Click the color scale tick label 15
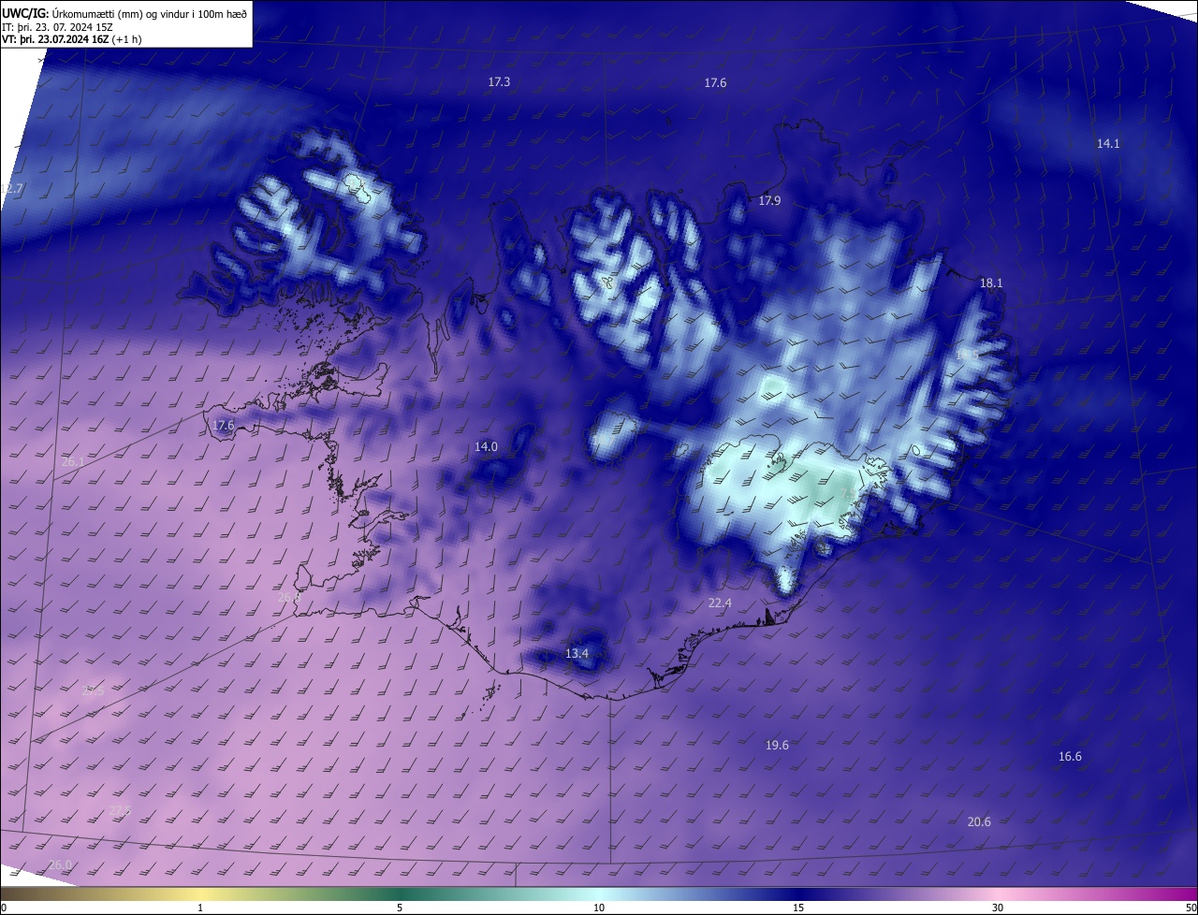This screenshot has height=915, width=1198. click(x=798, y=908)
